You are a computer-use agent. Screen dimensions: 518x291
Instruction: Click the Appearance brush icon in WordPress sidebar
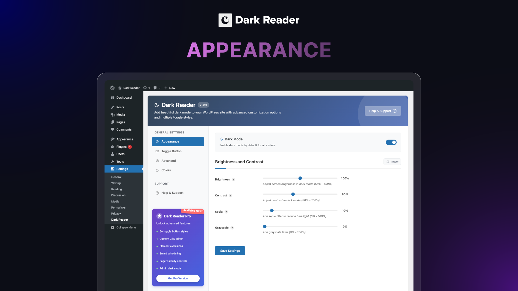pyautogui.click(x=113, y=139)
